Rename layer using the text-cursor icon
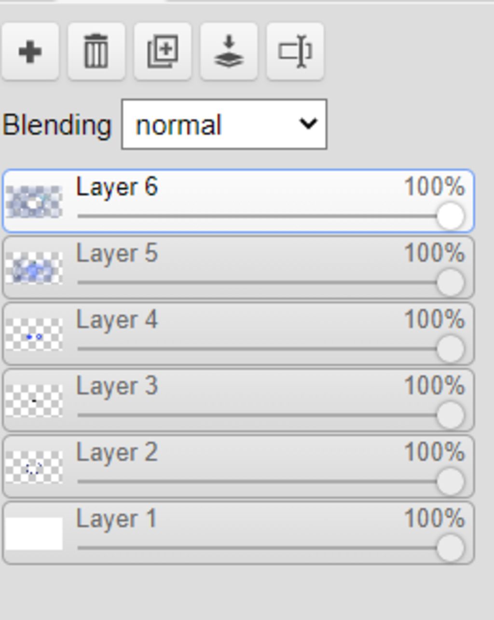Screen dimensions: 494x620 295,51
